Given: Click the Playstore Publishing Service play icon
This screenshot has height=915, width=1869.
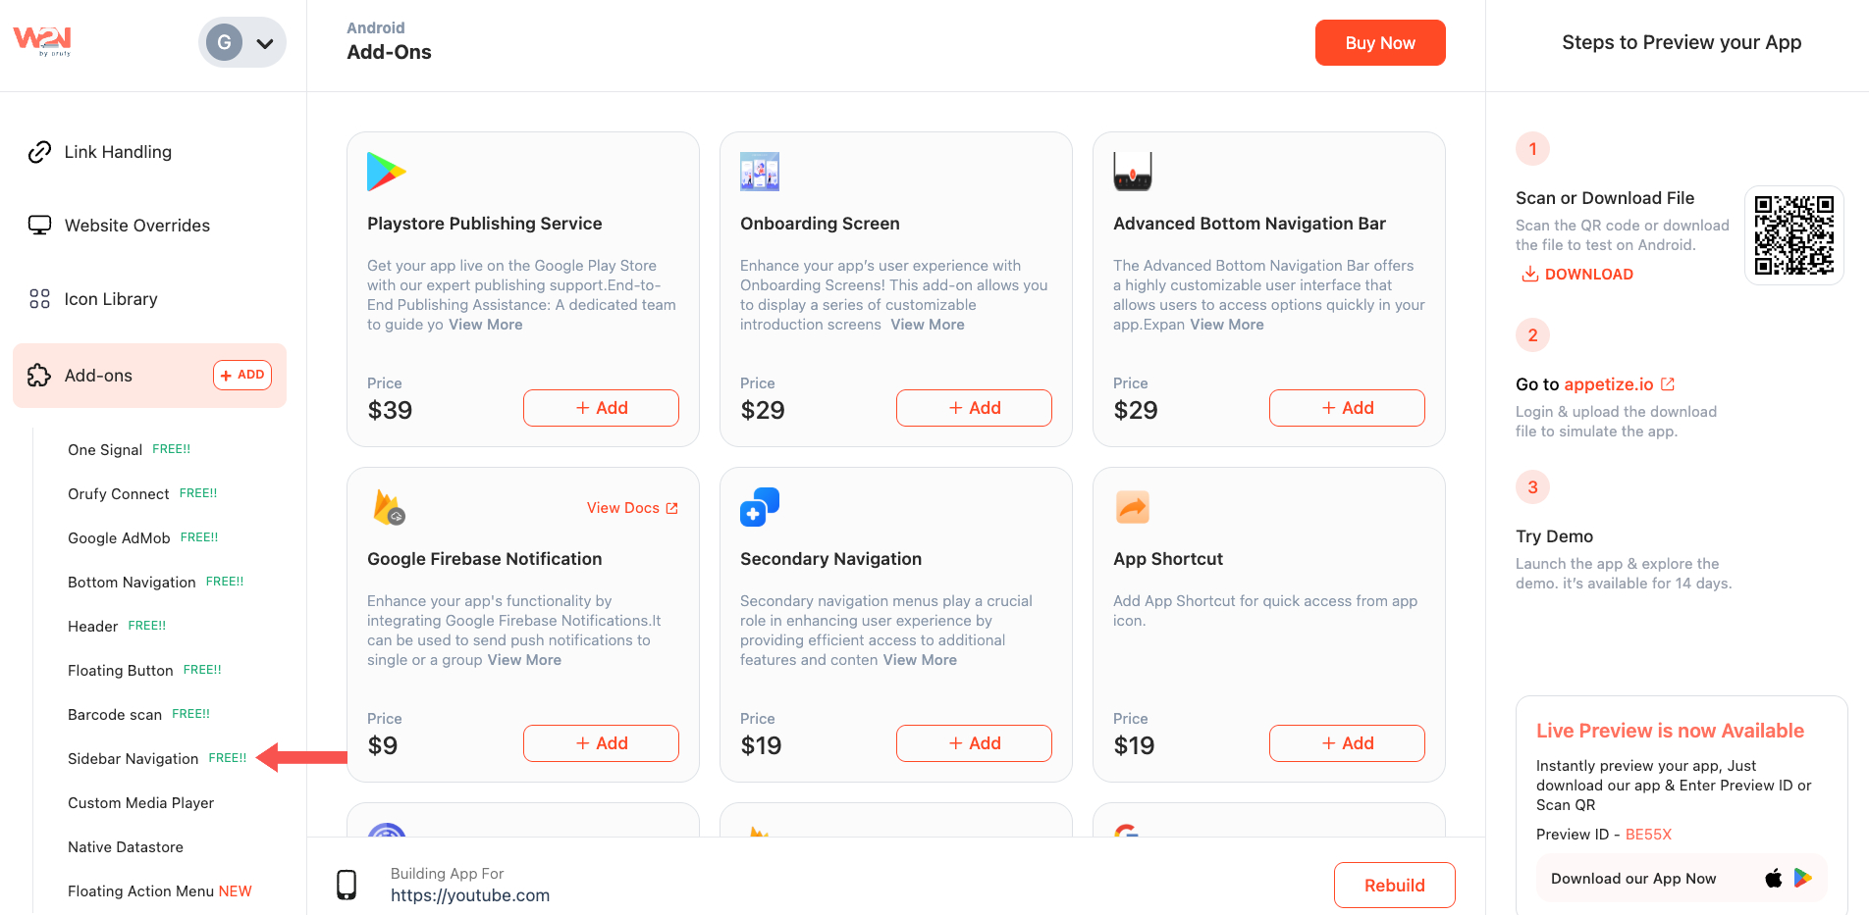Looking at the screenshot, I should click(x=386, y=172).
